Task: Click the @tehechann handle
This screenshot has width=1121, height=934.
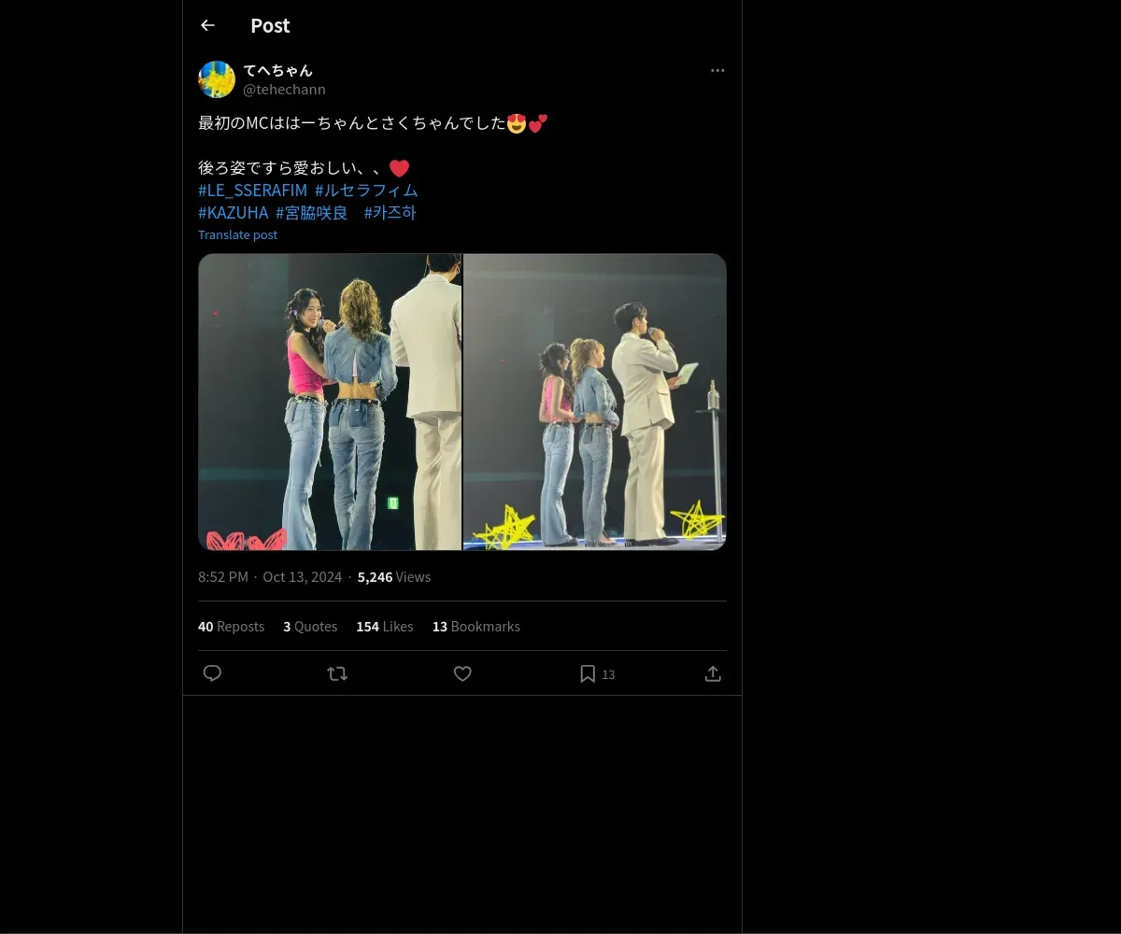Action: click(284, 90)
